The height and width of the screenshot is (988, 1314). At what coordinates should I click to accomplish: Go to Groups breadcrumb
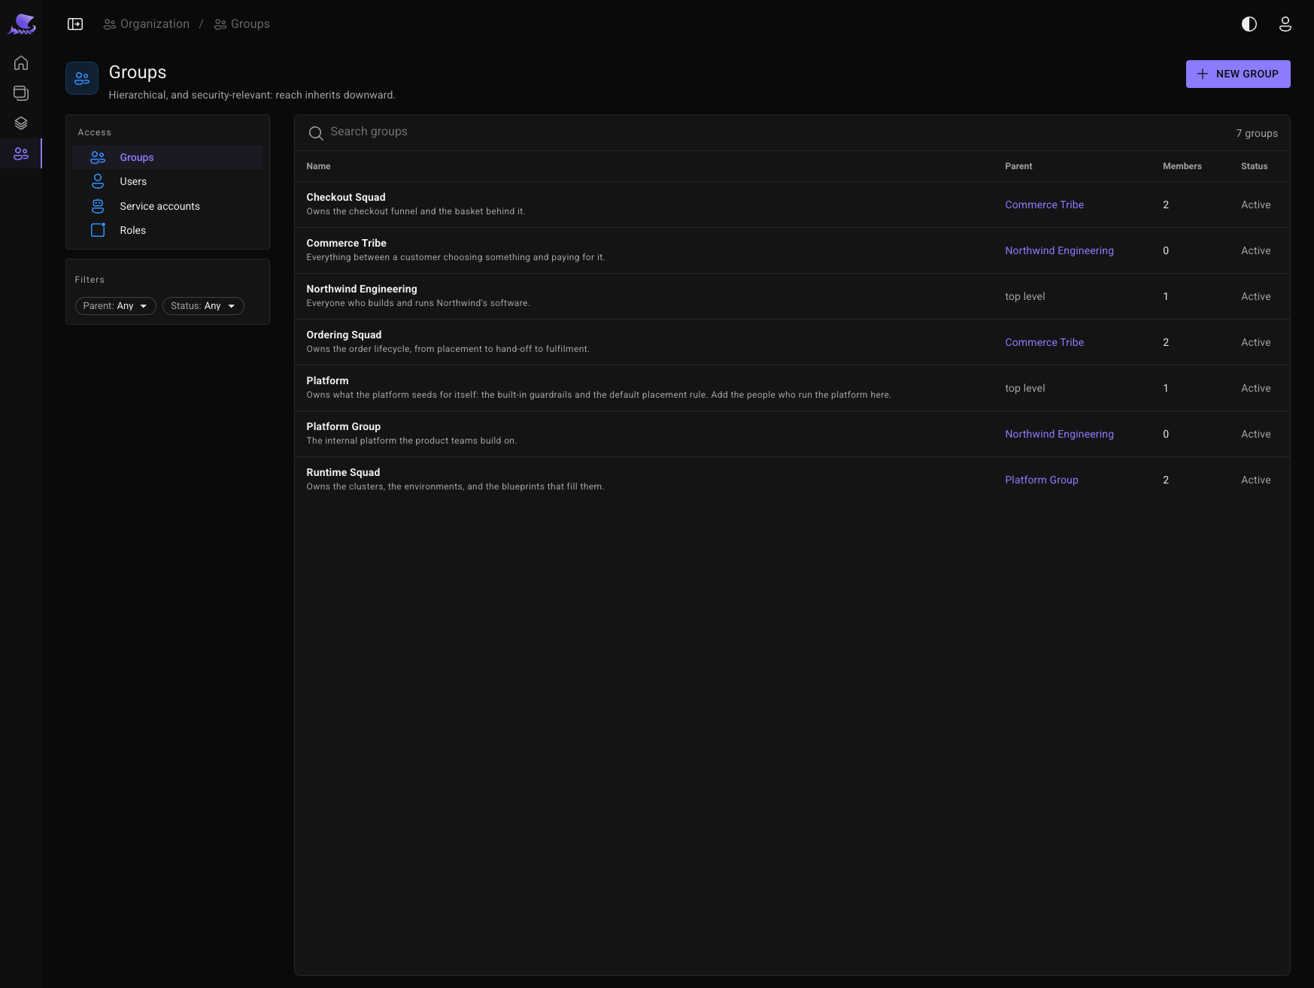coord(241,24)
